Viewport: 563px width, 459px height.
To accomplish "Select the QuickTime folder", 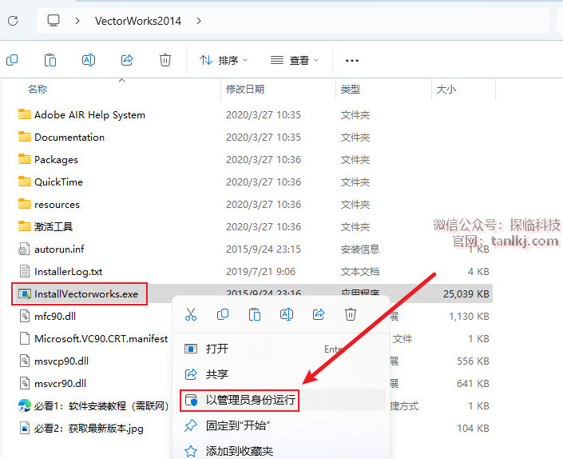I will pos(58,182).
